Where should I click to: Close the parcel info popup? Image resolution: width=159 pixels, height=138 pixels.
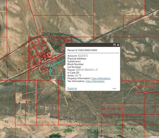(x=118, y=45)
